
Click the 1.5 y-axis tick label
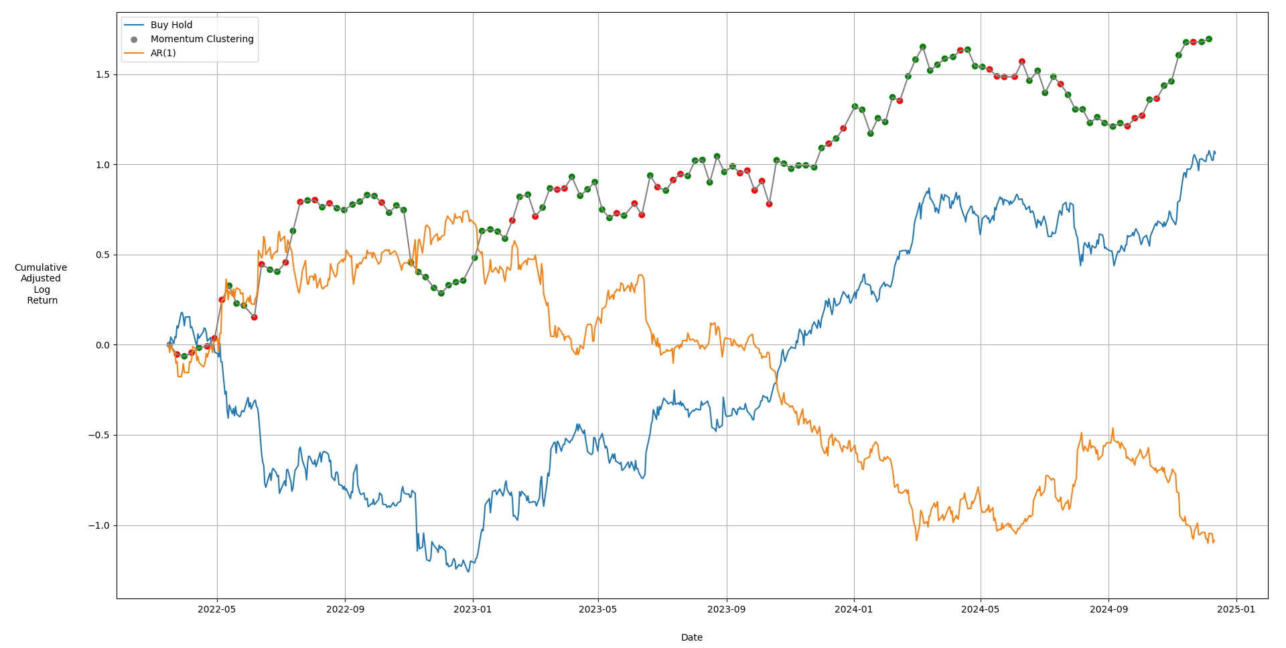pos(102,74)
